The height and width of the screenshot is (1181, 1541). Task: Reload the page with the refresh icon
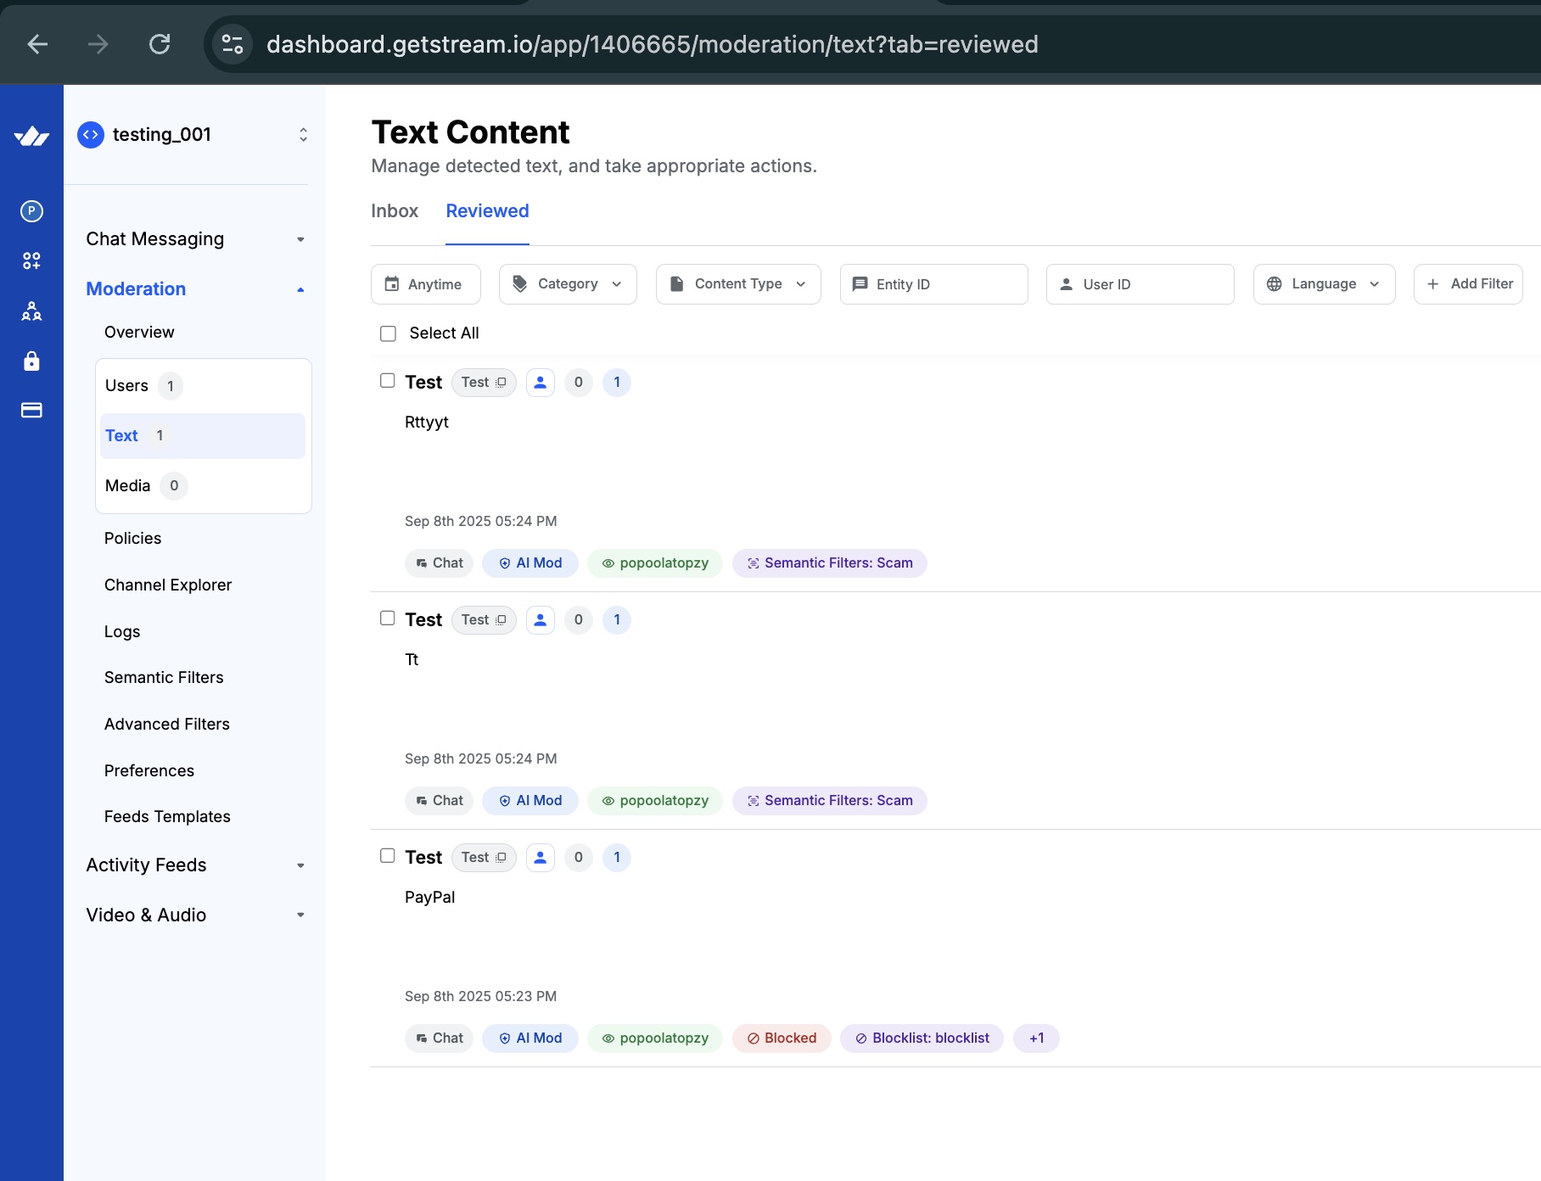pyautogui.click(x=160, y=44)
